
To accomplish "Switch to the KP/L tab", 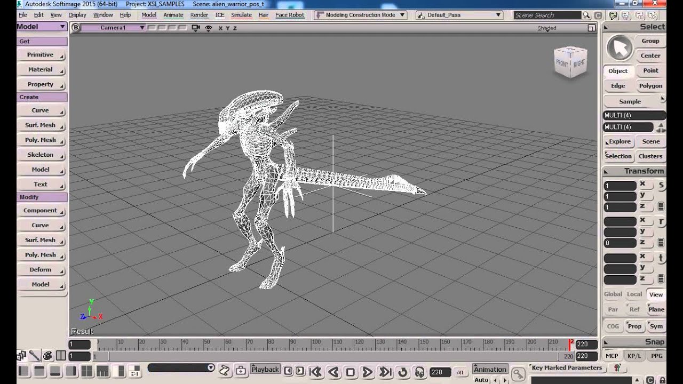I will [634, 356].
